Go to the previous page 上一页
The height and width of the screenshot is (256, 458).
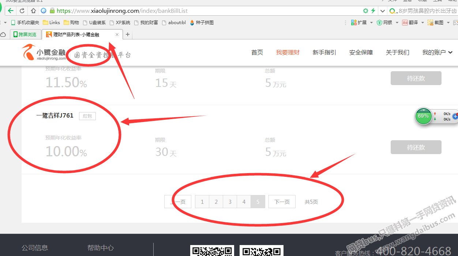pyautogui.click(x=178, y=202)
